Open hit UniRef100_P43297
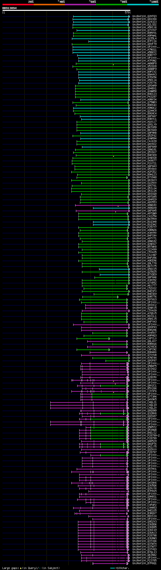The width and height of the screenshot is (161, 570). tap(144, 97)
